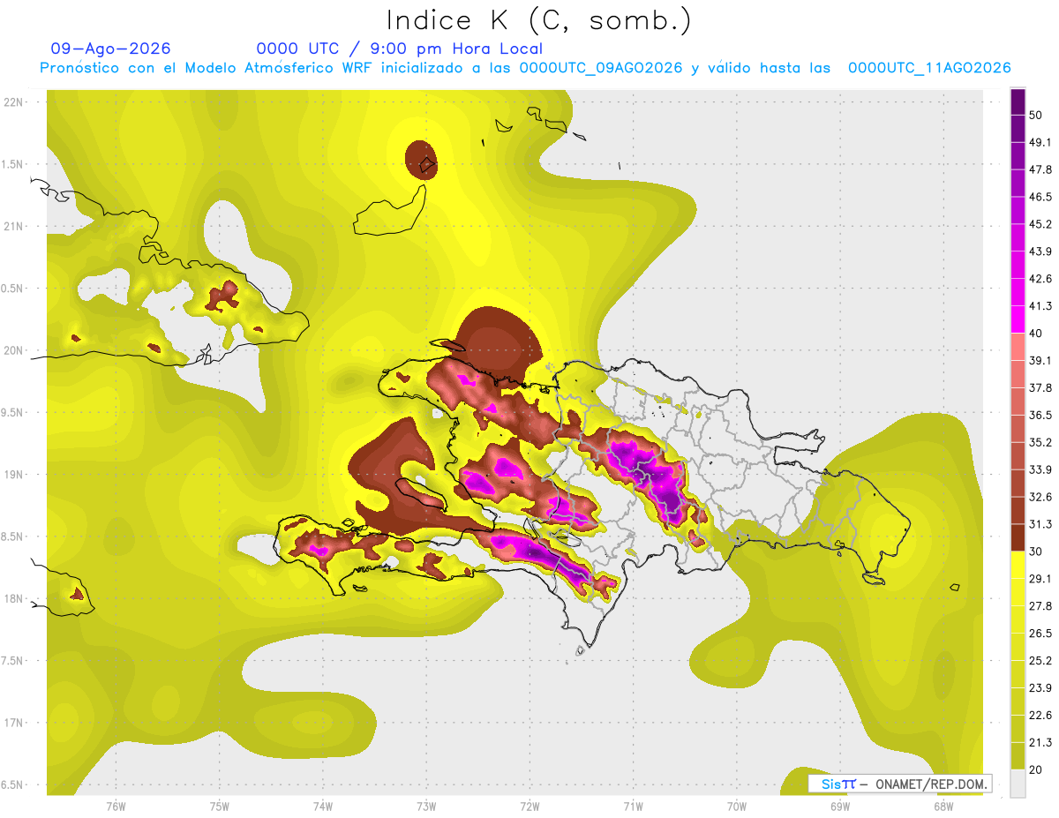Click the legend value '22.6'
Image resolution: width=1059 pixels, height=818 pixels.
pos(1040,716)
